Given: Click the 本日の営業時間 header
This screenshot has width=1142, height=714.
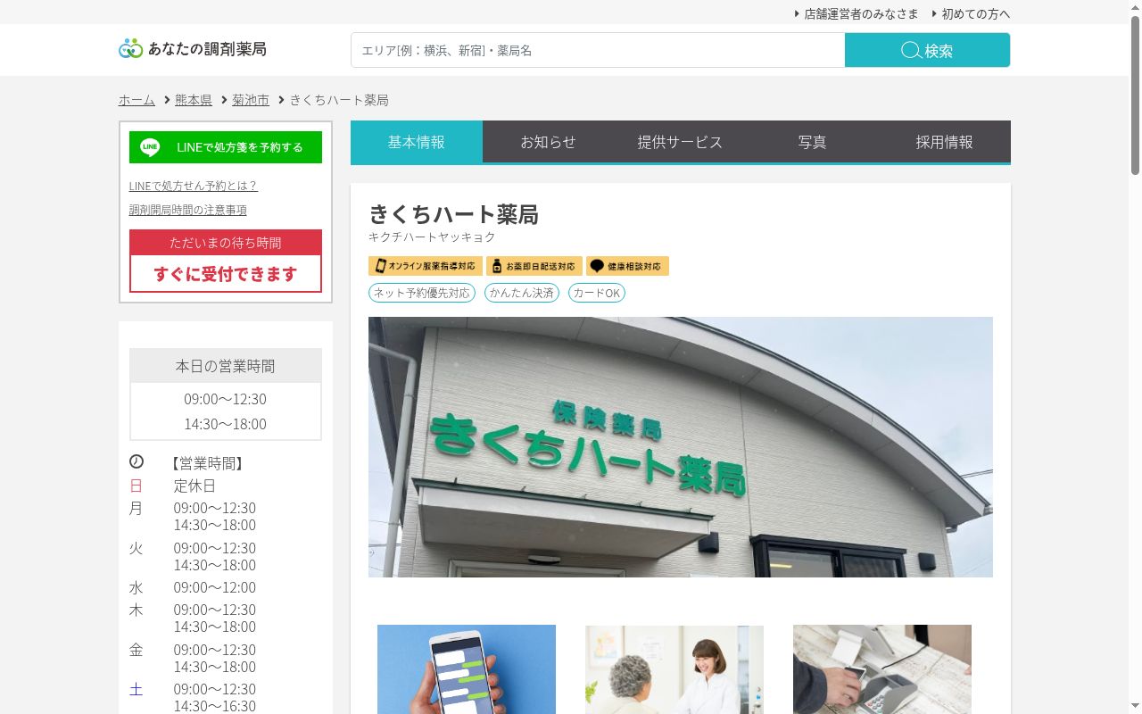Looking at the screenshot, I should [226, 366].
